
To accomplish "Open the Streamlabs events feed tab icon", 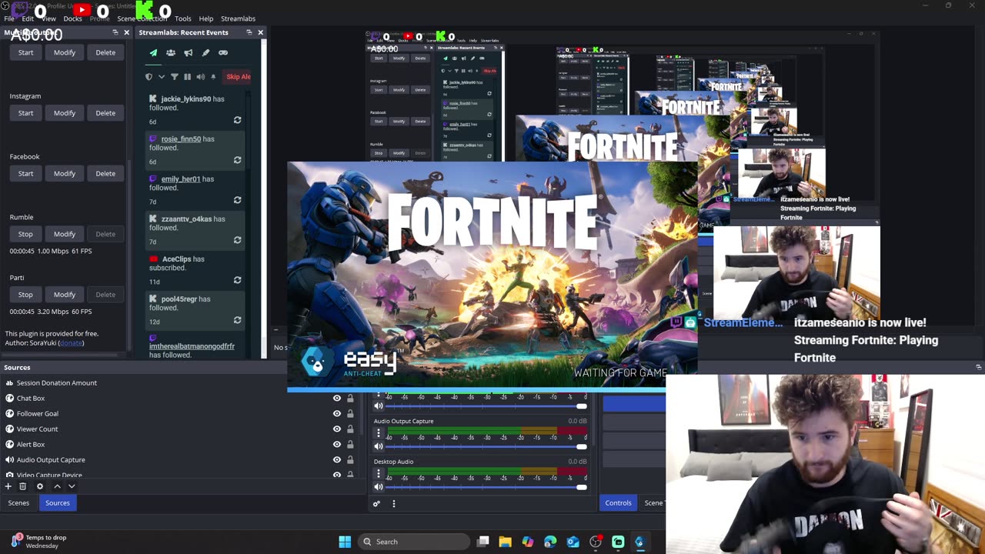I will point(153,53).
